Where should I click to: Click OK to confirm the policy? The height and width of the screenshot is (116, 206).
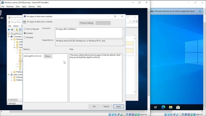pyautogui.click(x=94, y=106)
